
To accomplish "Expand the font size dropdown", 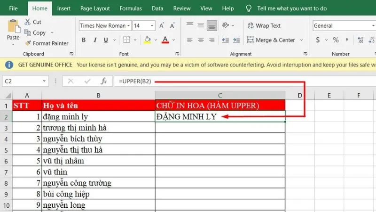I will 152,26.
